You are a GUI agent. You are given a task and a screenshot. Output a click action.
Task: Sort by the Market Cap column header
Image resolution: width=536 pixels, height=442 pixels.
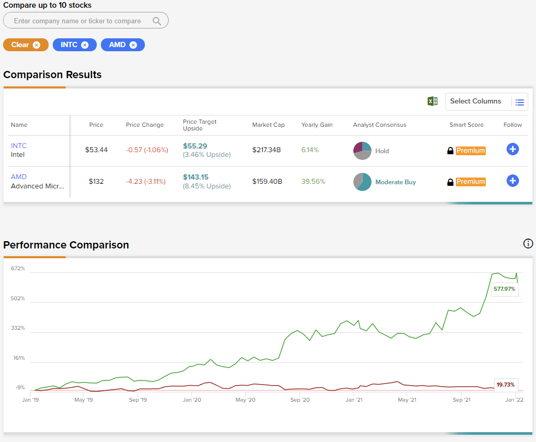coord(269,125)
